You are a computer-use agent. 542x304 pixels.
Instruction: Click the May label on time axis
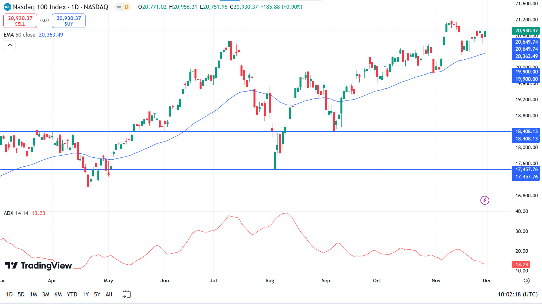pyautogui.click(x=108, y=281)
